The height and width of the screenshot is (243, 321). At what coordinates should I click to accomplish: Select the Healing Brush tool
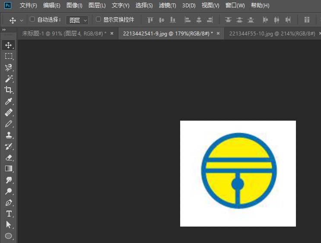point(8,112)
